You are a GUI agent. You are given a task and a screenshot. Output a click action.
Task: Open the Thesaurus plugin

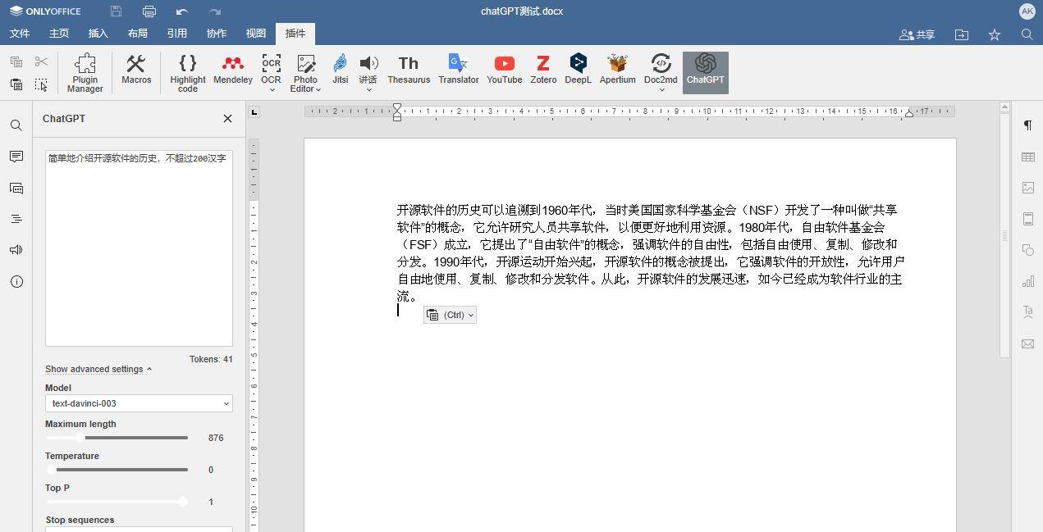tap(409, 70)
